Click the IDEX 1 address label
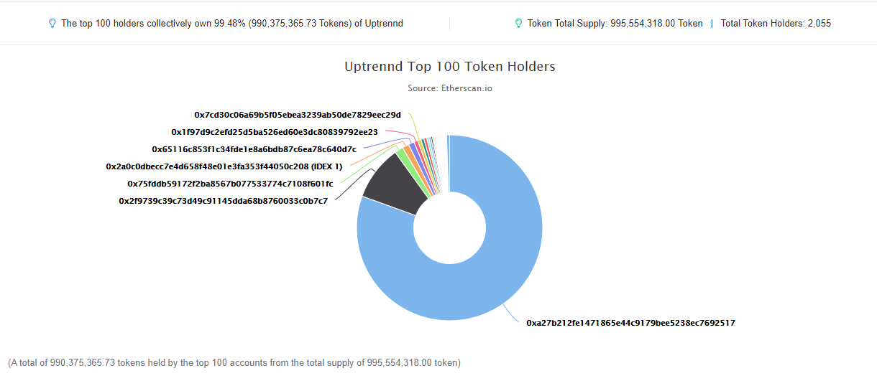 click(x=224, y=166)
